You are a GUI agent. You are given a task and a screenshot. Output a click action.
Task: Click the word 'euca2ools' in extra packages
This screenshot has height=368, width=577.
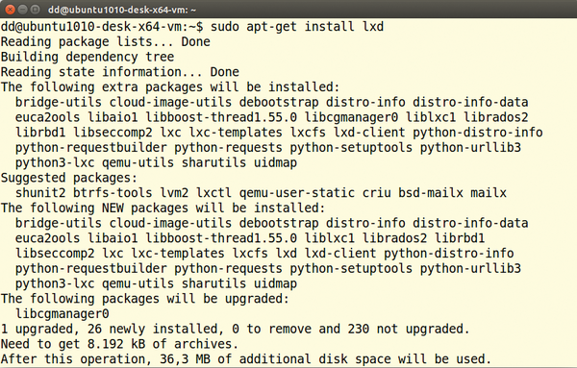click(x=47, y=117)
